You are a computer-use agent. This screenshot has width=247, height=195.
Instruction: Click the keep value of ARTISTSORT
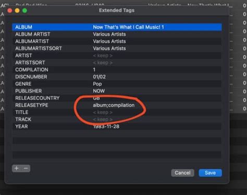point(103,63)
